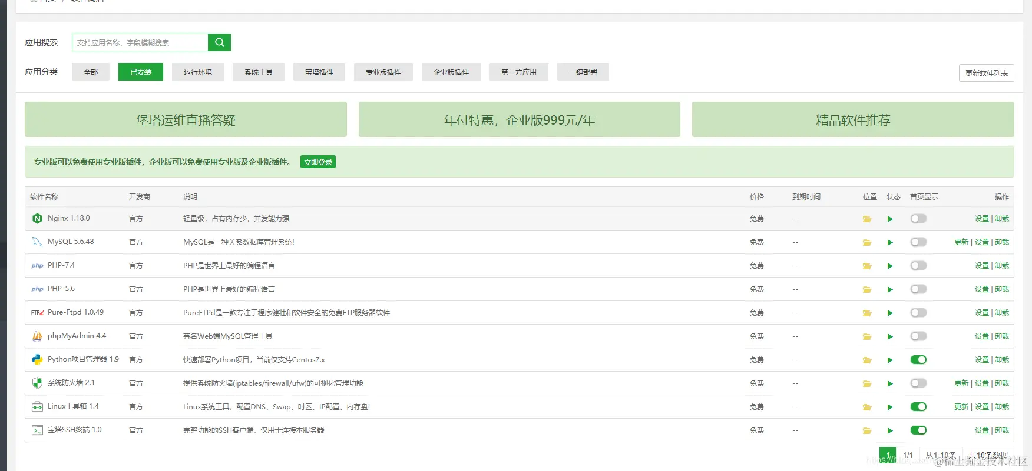1032x471 pixels.
Task: Click the phpMyAdmin status play icon
Action: pyautogui.click(x=890, y=336)
